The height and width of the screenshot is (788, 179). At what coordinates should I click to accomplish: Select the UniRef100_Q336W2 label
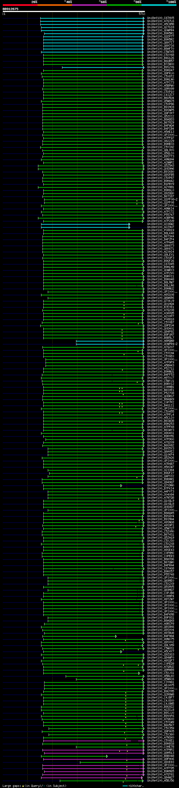161,224
